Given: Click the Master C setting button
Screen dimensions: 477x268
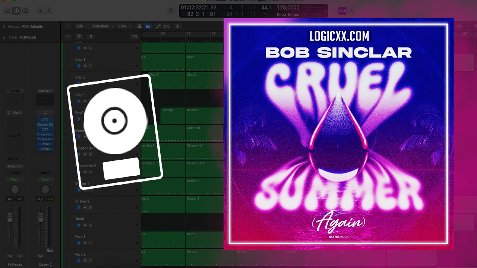Looking at the screenshot, I should 45,91.
